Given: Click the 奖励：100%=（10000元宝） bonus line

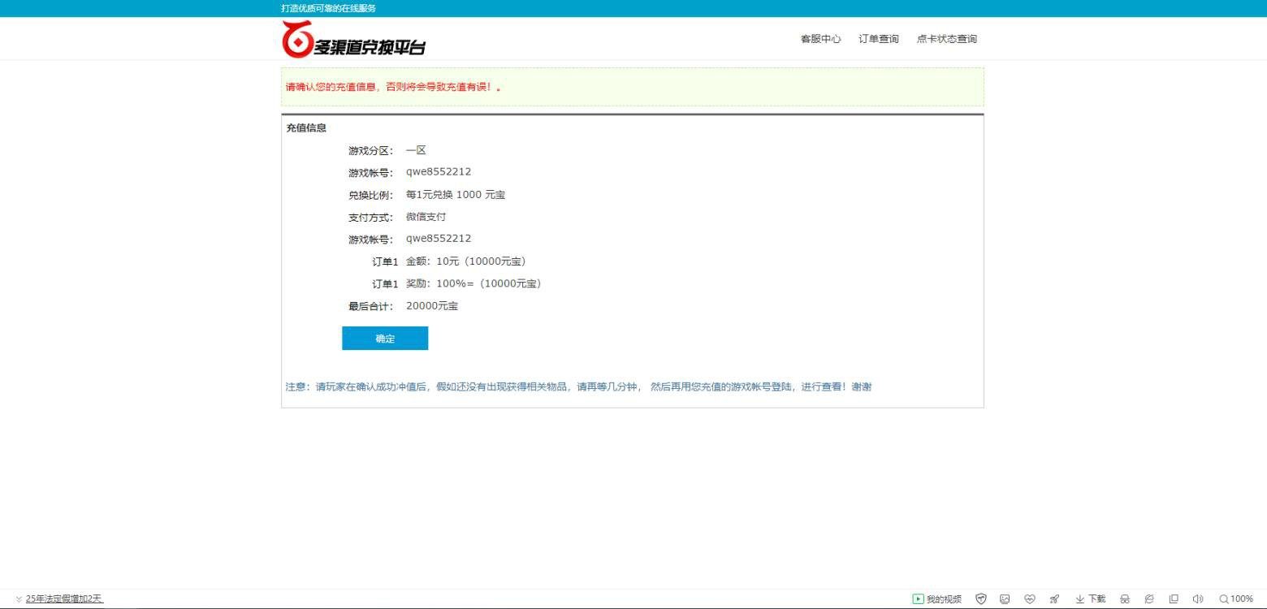Looking at the screenshot, I should point(474,283).
